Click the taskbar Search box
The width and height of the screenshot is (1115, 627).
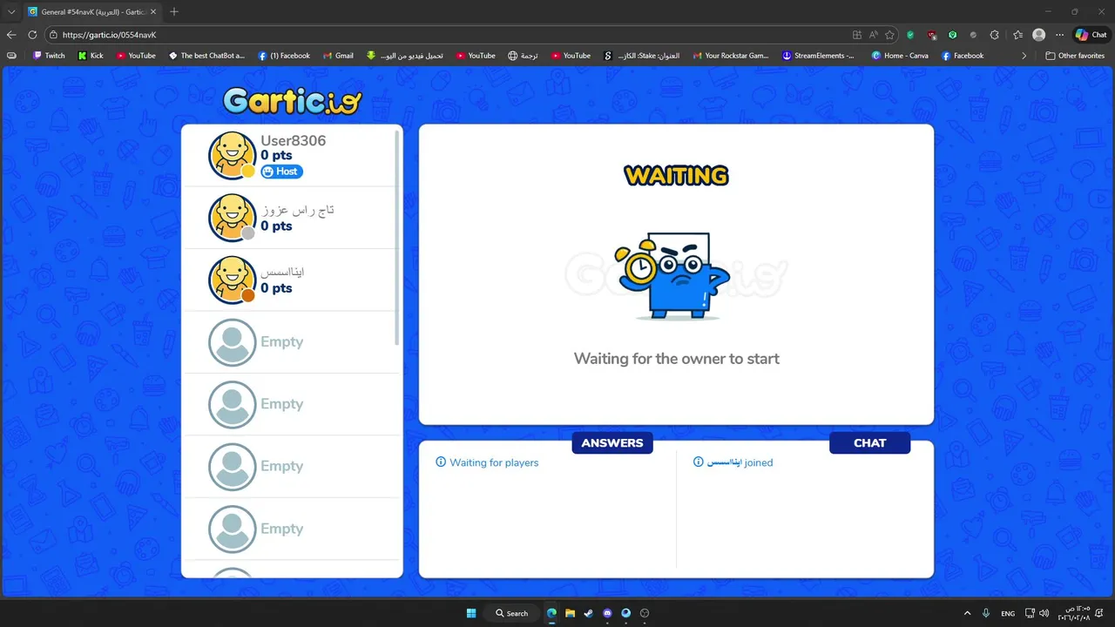[511, 613]
